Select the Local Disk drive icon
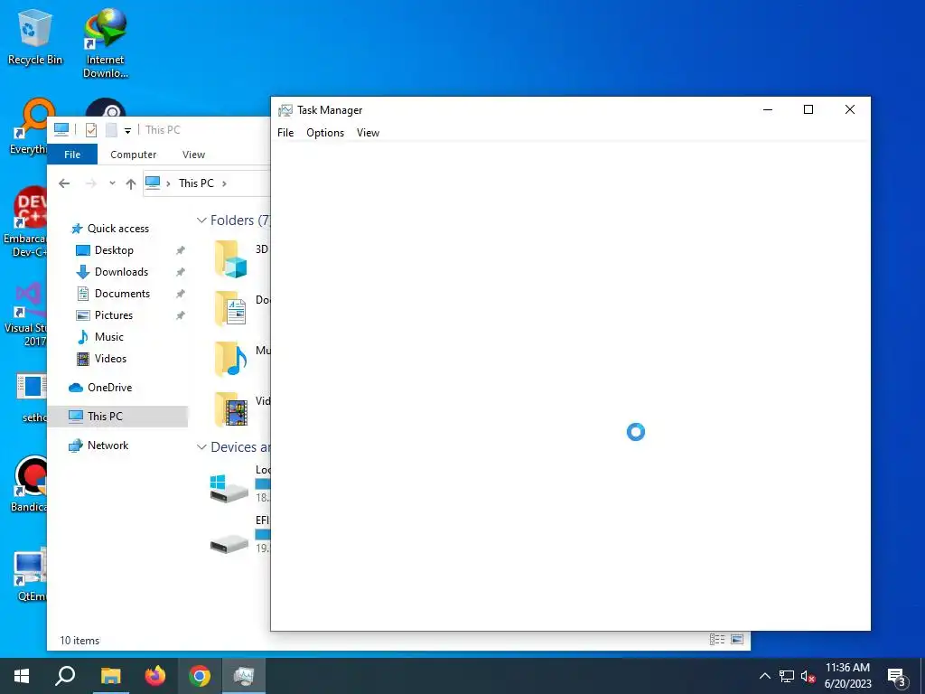This screenshot has width=925, height=694. point(229,488)
